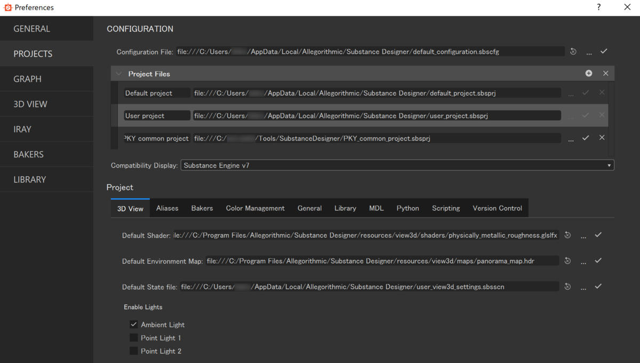Select IRAY in the preferences sidebar
640x363 pixels.
pos(46,129)
